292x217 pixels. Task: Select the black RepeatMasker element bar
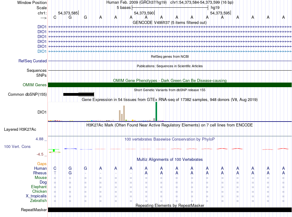pos(170,210)
